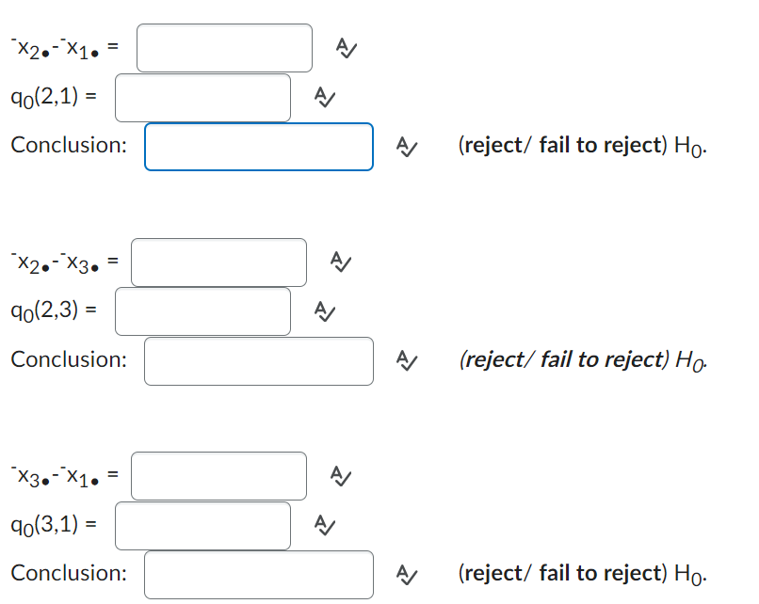Click the check-answer icon for the second Conclusion
Image resolution: width=759 pixels, height=604 pixels.
pos(406,361)
